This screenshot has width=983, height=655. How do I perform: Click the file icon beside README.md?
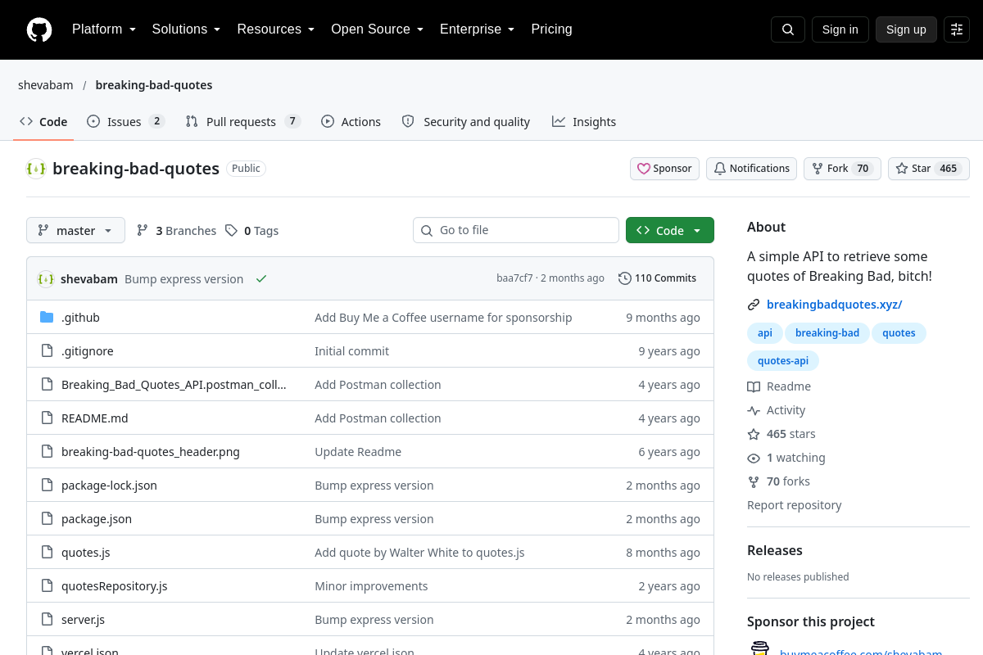point(47,418)
